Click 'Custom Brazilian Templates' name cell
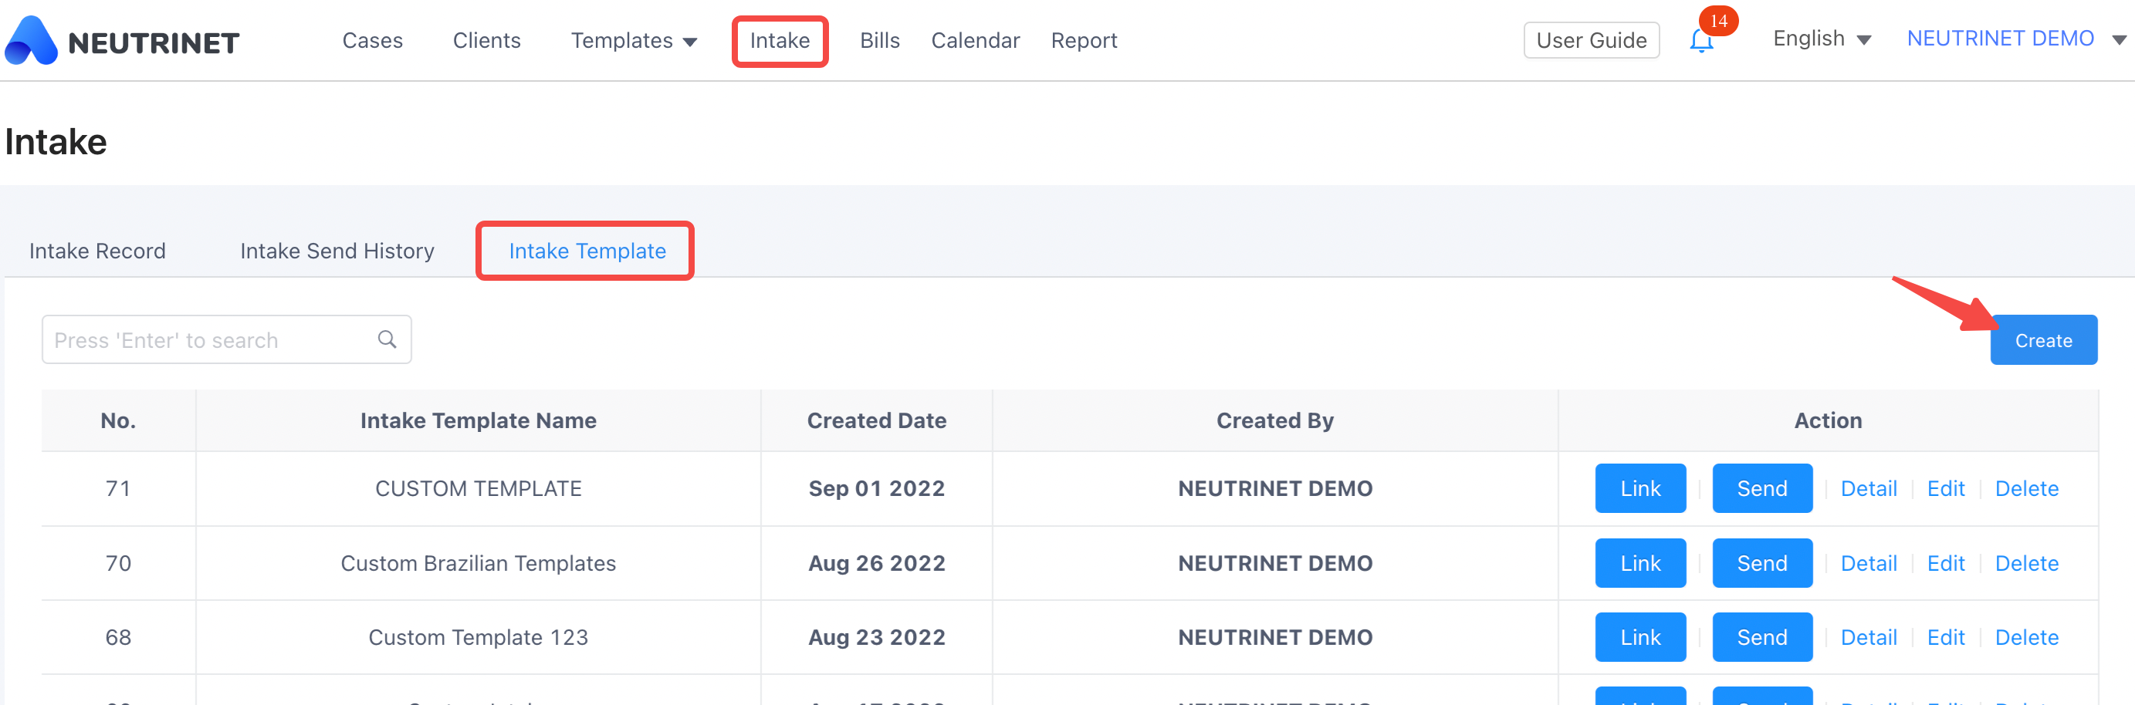2135x705 pixels. (x=479, y=563)
